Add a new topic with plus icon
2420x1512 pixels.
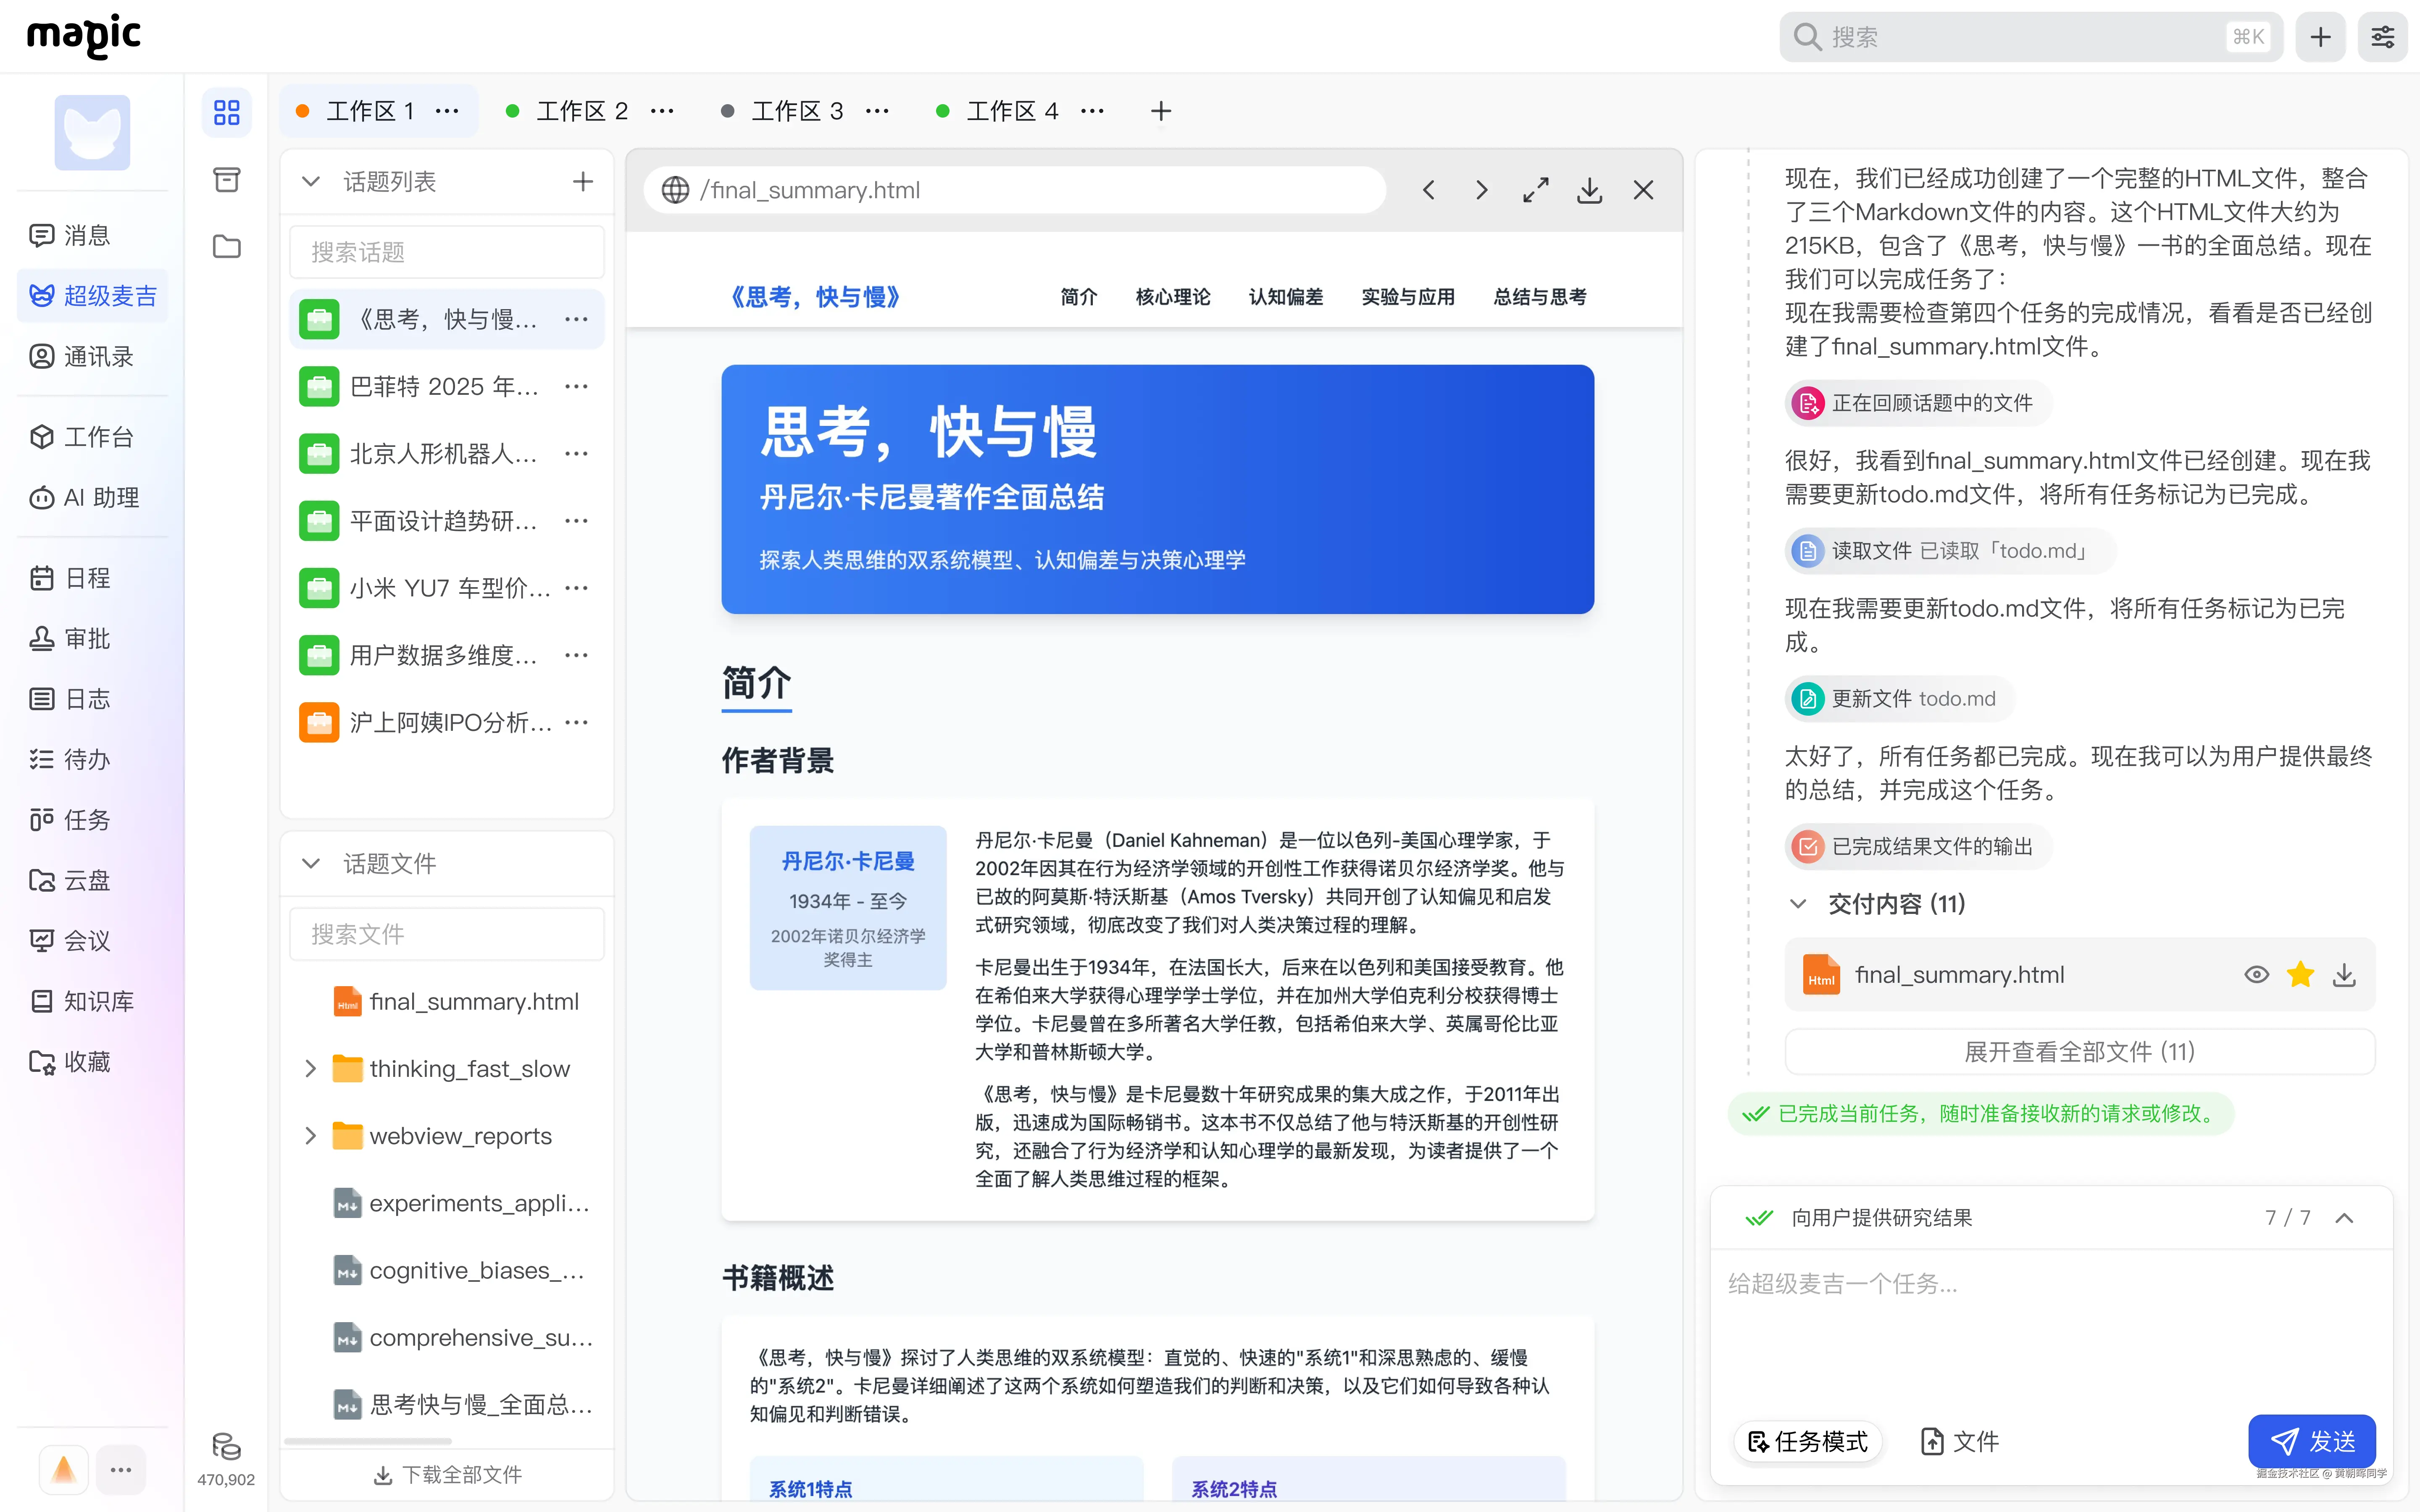tap(582, 182)
